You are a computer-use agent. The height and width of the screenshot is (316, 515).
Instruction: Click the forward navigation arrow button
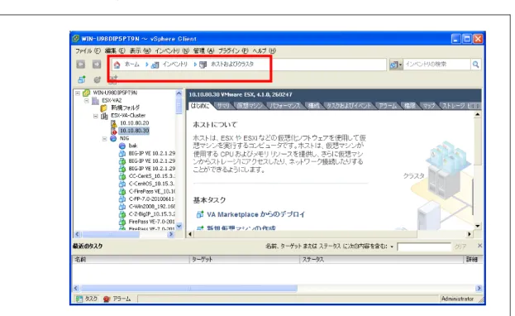click(x=97, y=65)
